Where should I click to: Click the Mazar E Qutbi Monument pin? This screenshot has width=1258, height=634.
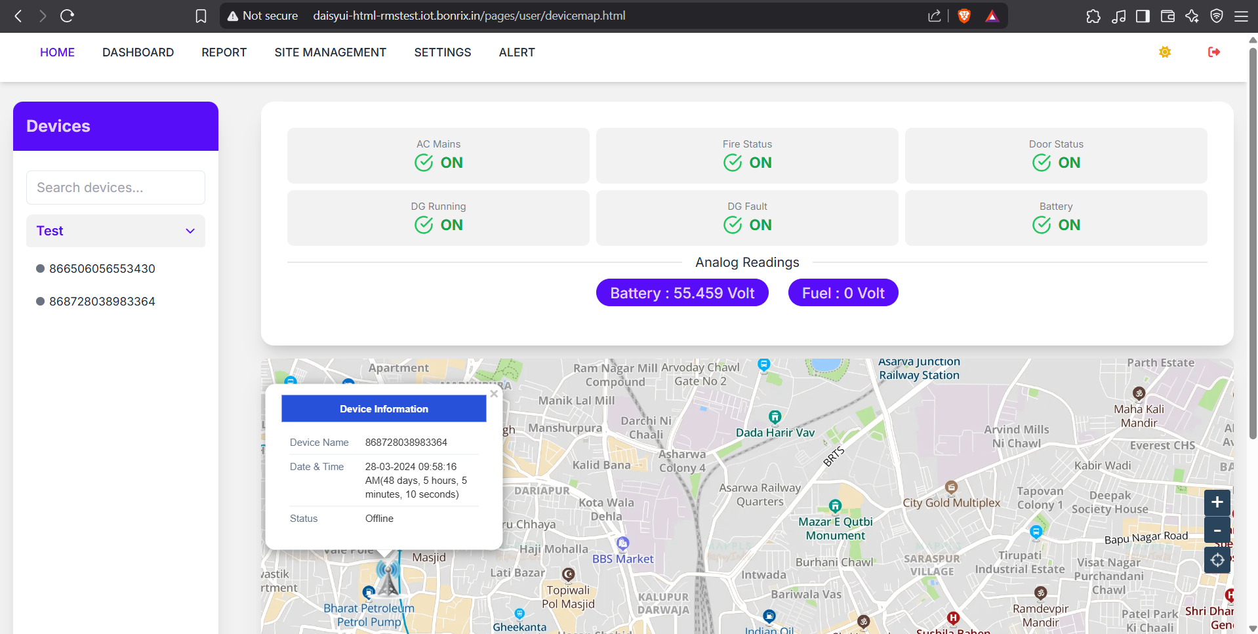[835, 505]
